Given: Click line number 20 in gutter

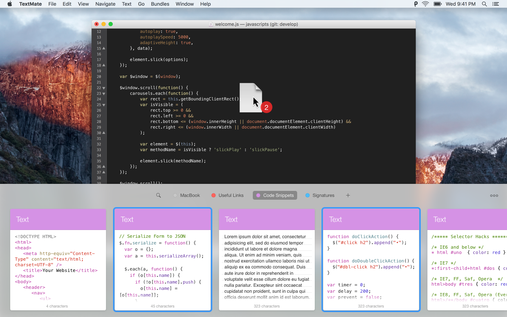Looking at the screenshot, I should pyautogui.click(x=99, y=76).
